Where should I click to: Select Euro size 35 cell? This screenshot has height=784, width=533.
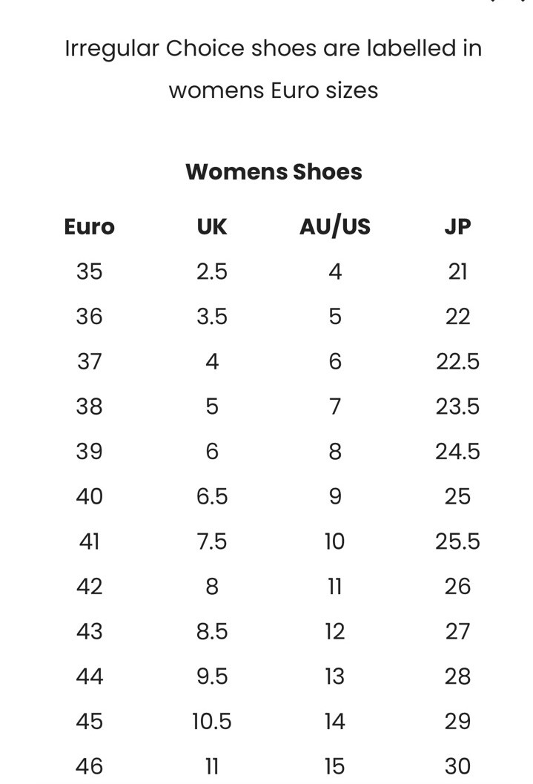[90, 272]
